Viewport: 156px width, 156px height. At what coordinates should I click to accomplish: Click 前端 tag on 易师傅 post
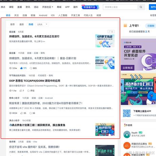[28, 142]
